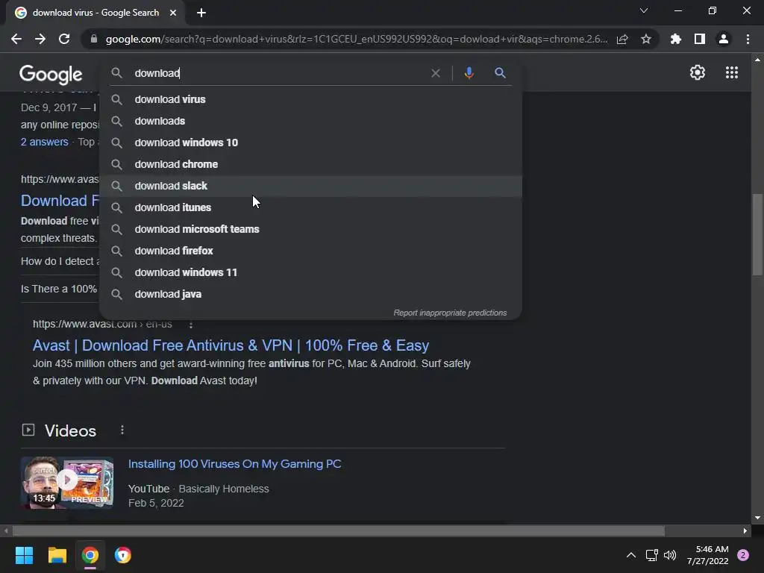This screenshot has height=573, width=764.
Task: Open the Google apps grid
Action: (731, 72)
